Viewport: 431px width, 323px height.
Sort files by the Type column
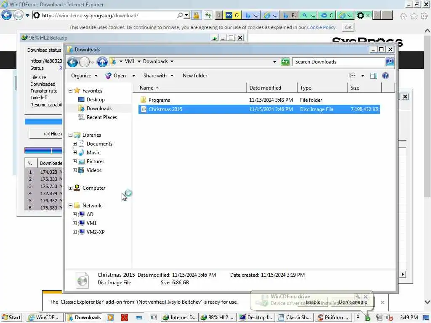click(x=322, y=88)
